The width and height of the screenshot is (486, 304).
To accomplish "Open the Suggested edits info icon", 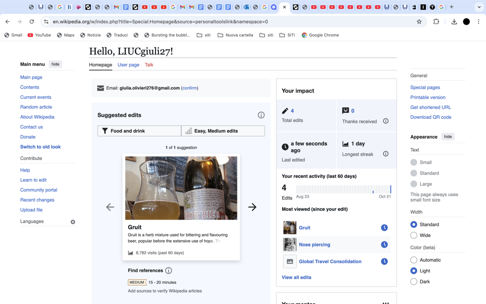I will [x=261, y=115].
